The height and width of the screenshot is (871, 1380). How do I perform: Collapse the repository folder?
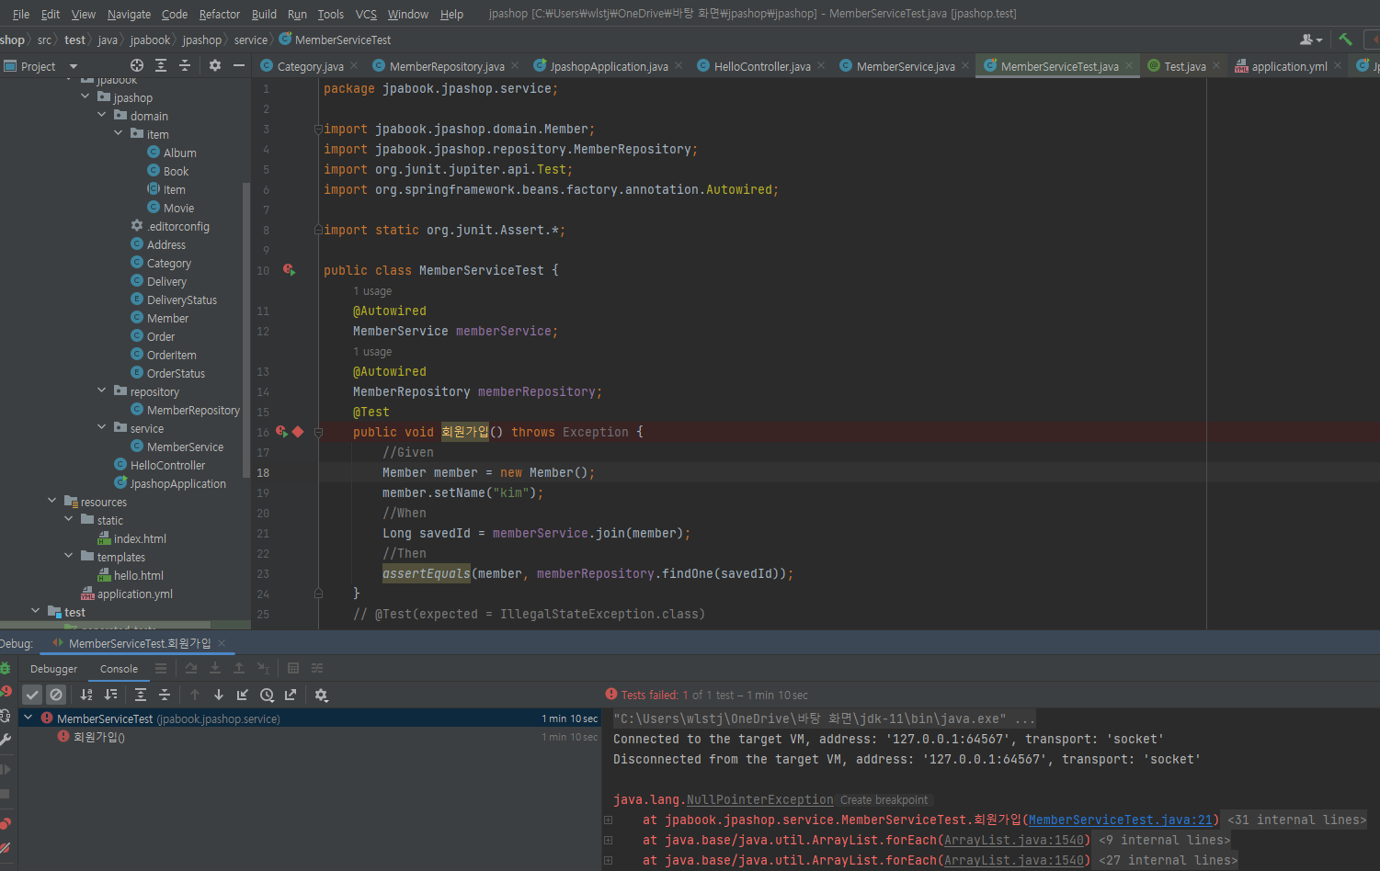tap(102, 390)
